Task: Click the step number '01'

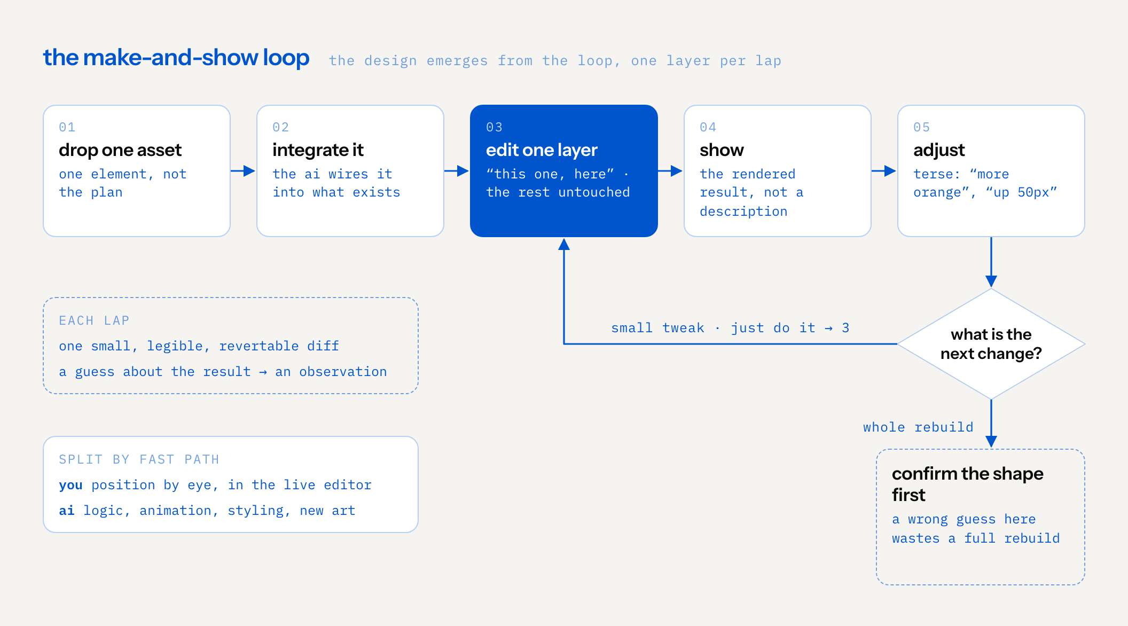Action: [x=67, y=127]
